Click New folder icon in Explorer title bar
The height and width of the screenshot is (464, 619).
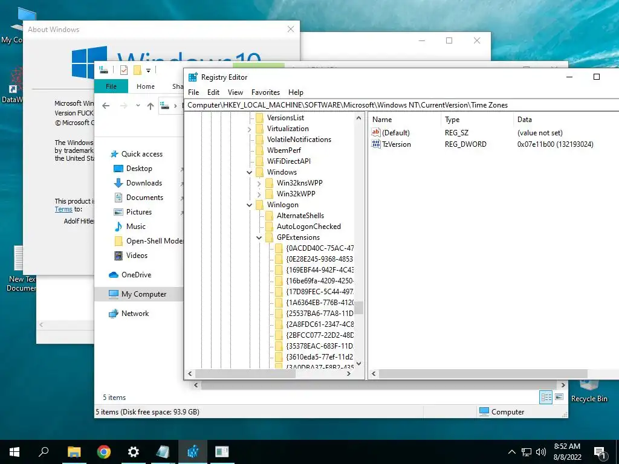137,70
